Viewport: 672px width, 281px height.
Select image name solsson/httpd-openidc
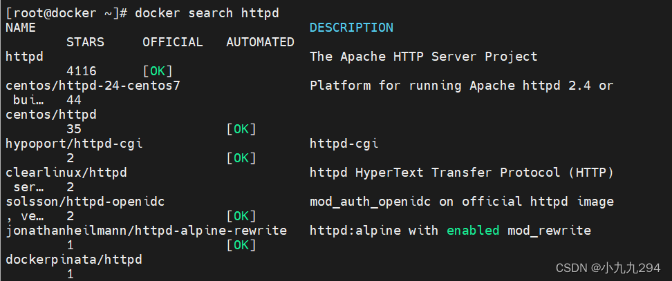85,202
